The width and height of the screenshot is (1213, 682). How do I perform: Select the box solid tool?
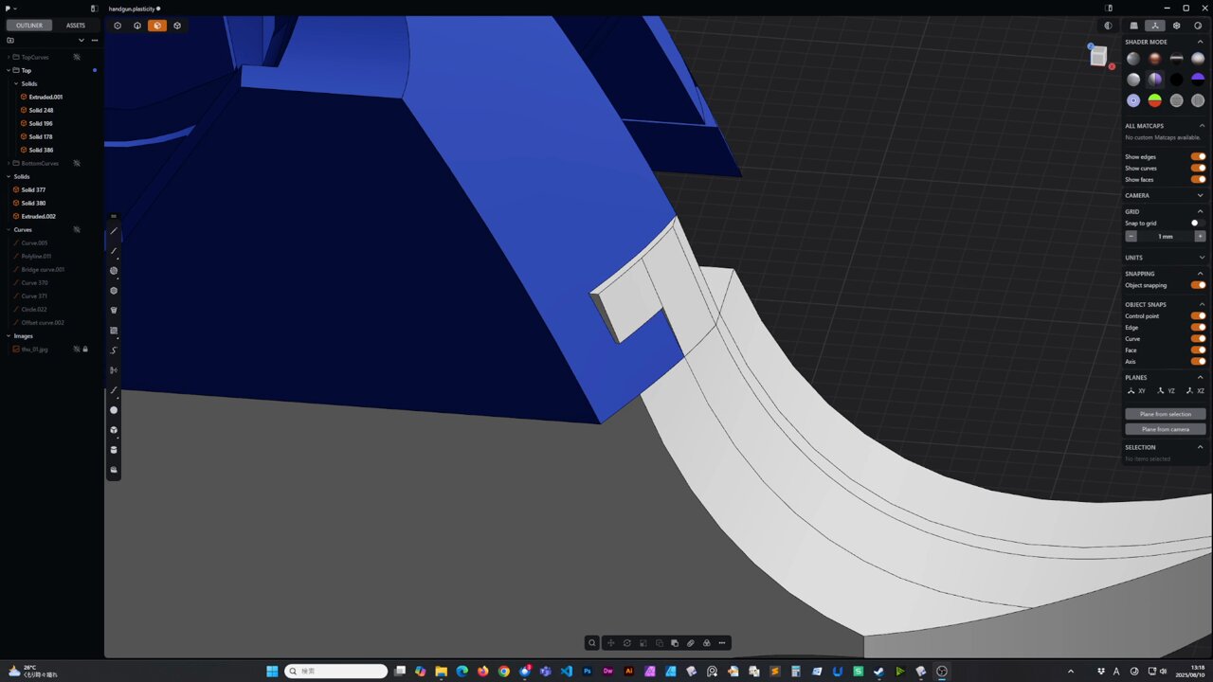point(114,430)
